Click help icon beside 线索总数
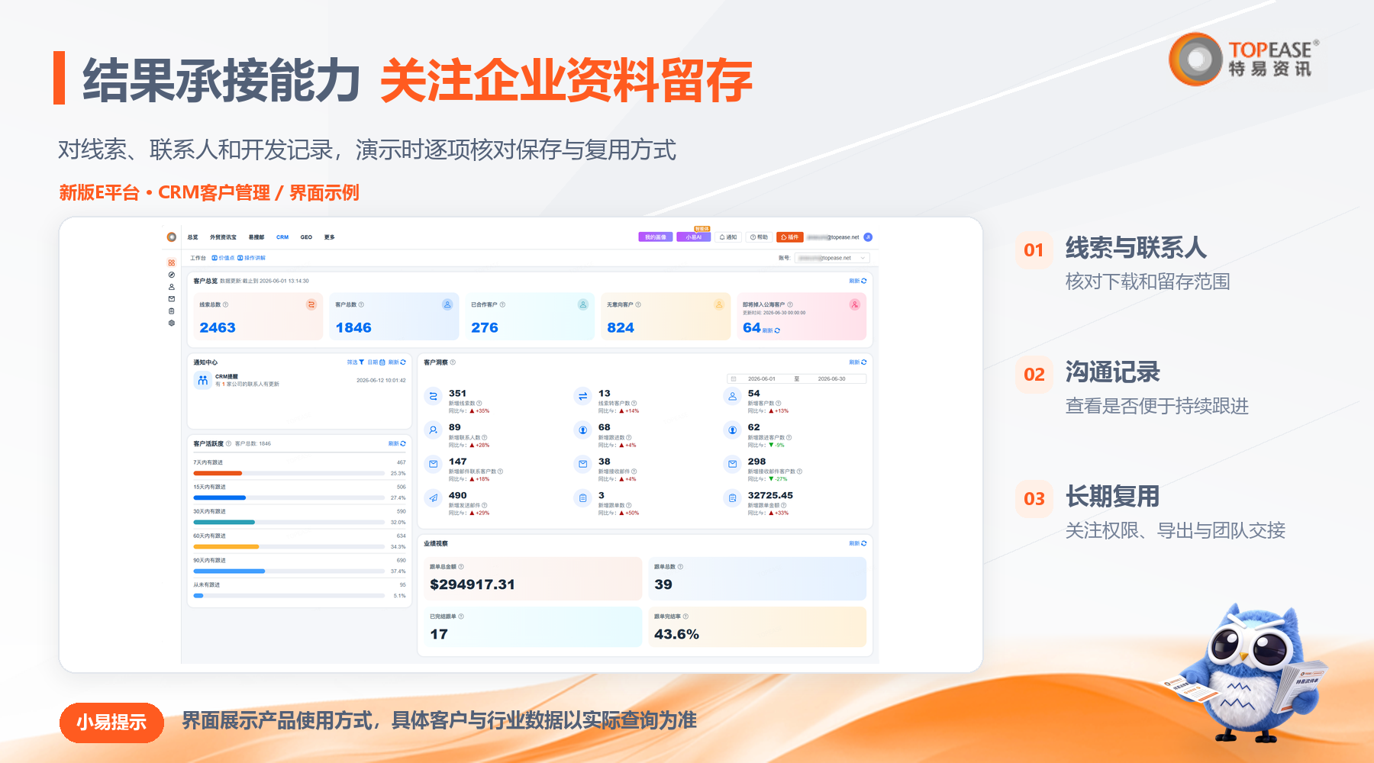The height and width of the screenshot is (763, 1374). click(225, 304)
